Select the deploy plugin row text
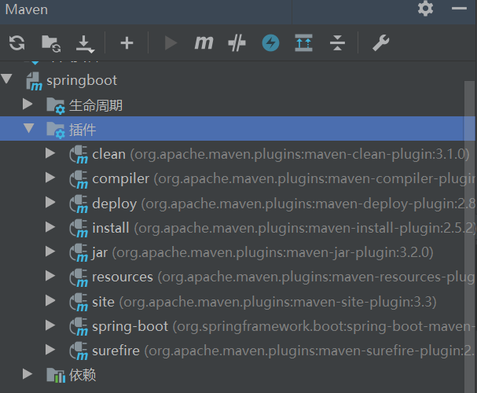Viewport: 477px width, 393px height. [x=284, y=204]
